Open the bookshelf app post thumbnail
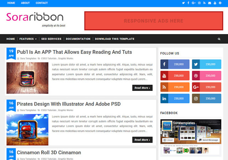This screenshot has height=160, width=228. point(27,78)
